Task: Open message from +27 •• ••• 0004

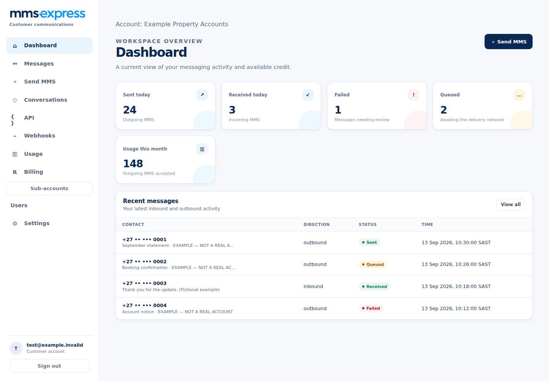Action: click(324, 308)
